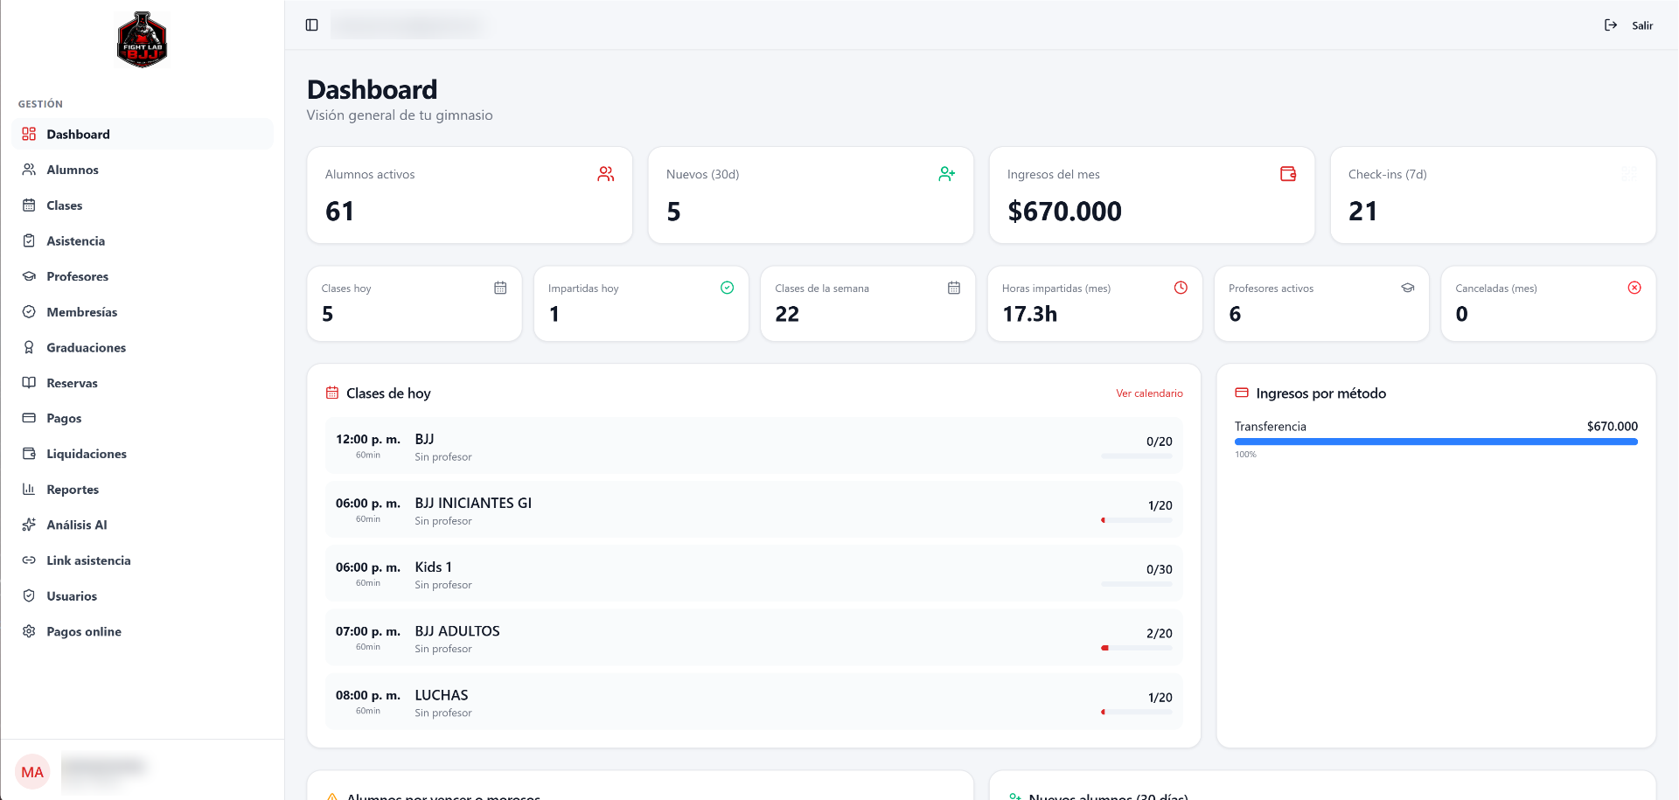Open the Liquidaciones section
Viewport: 1679px width, 800px height.
(x=143, y=454)
